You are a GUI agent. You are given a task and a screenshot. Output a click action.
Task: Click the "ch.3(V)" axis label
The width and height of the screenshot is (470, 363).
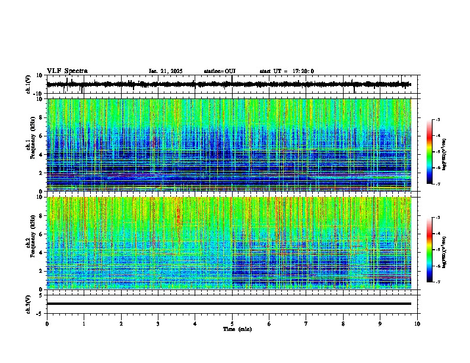point(28,304)
